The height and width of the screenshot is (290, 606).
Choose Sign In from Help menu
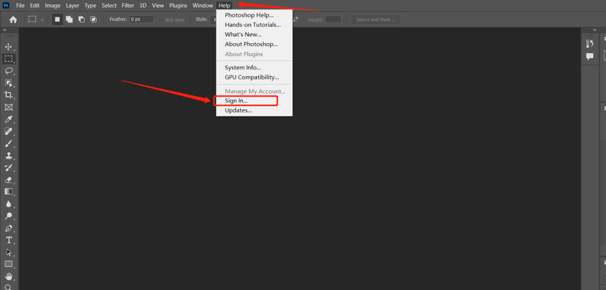236,101
